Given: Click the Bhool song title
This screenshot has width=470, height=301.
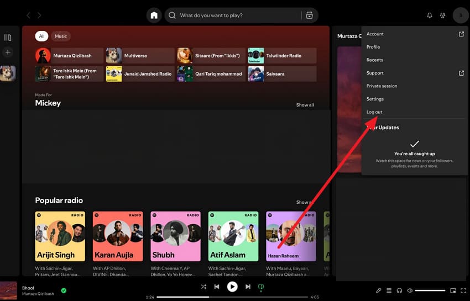Looking at the screenshot, I should click(x=28, y=288).
